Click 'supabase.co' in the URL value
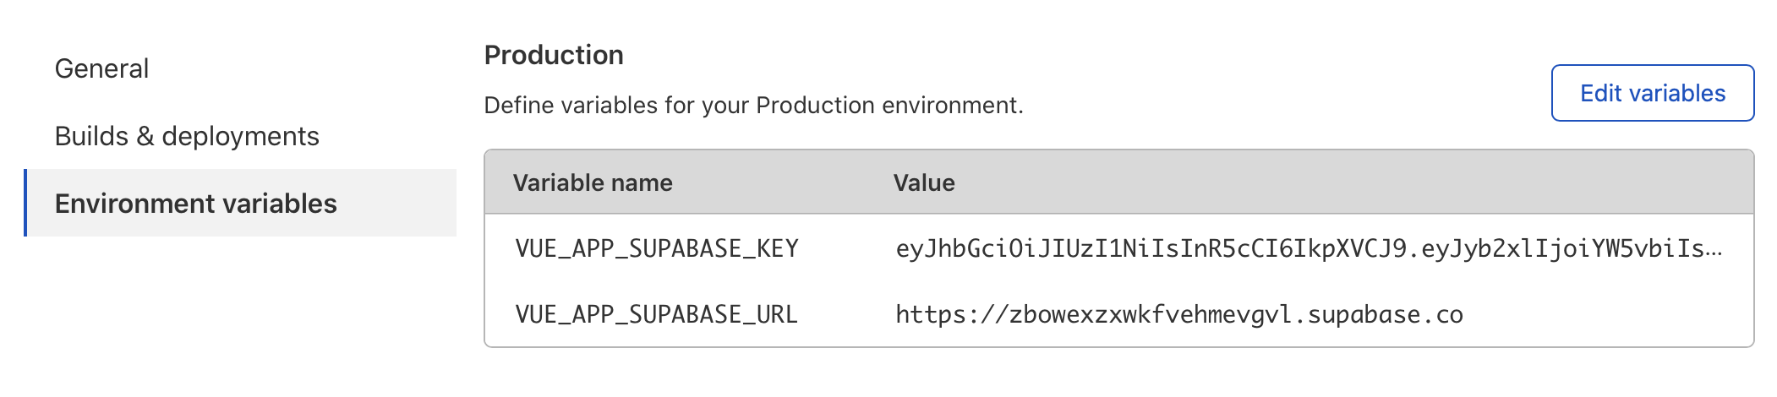 [1385, 314]
